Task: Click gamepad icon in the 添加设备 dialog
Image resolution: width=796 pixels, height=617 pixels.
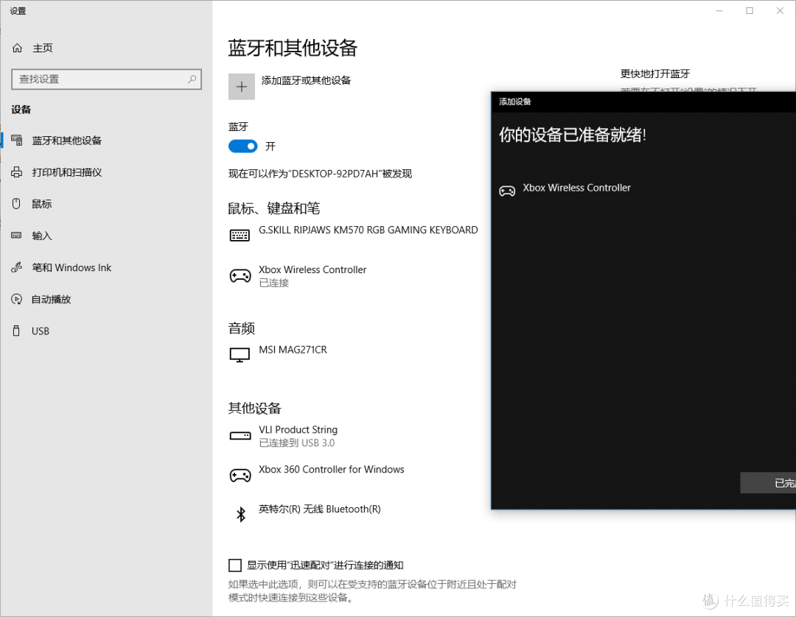Action: [x=507, y=191]
